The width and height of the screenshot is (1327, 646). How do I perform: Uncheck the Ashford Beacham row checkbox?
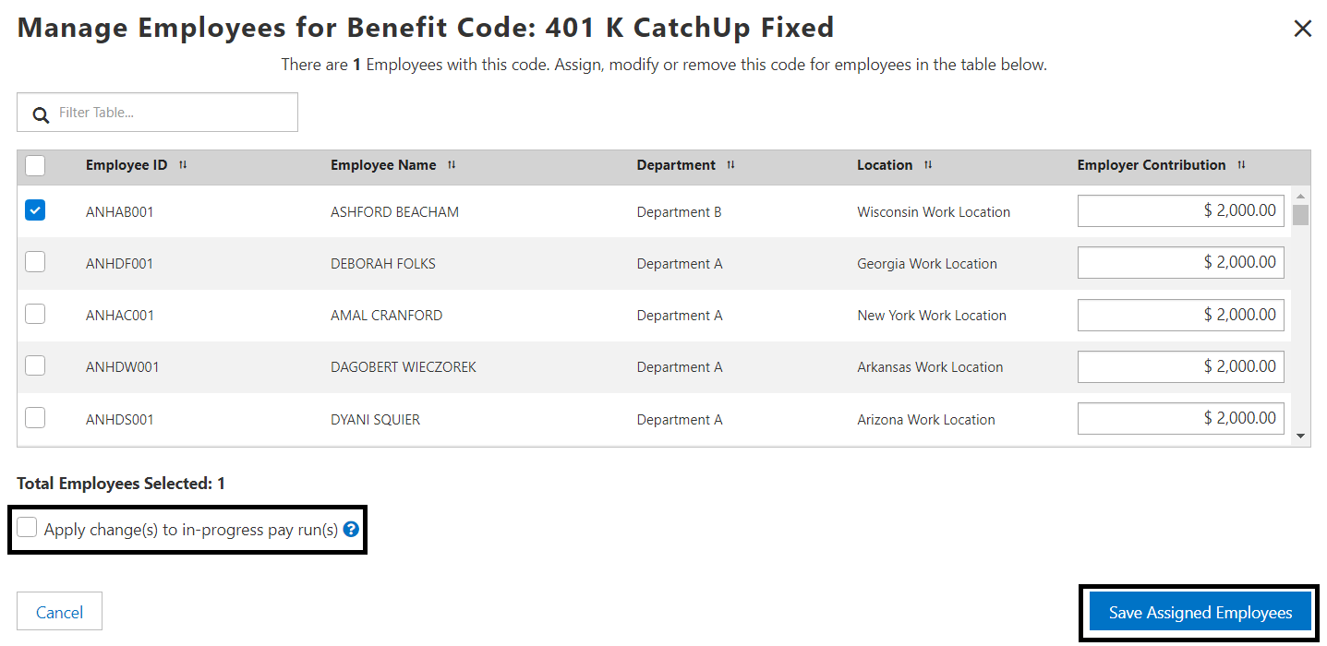(35, 210)
